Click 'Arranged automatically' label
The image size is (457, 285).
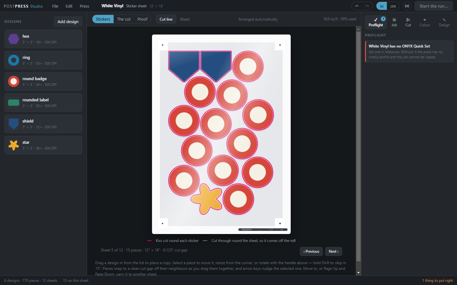click(x=258, y=19)
